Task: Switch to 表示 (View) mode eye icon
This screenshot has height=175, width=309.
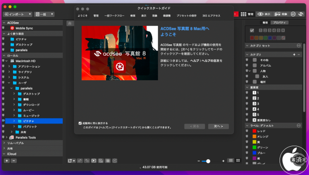Action: (x=264, y=14)
